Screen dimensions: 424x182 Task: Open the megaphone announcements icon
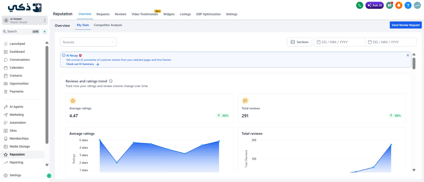[x=390, y=5]
